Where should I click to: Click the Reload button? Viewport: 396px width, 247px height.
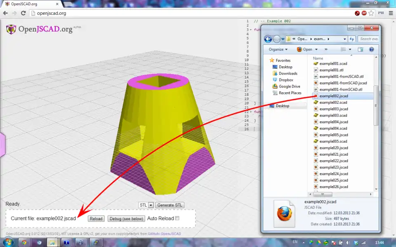tap(96, 219)
